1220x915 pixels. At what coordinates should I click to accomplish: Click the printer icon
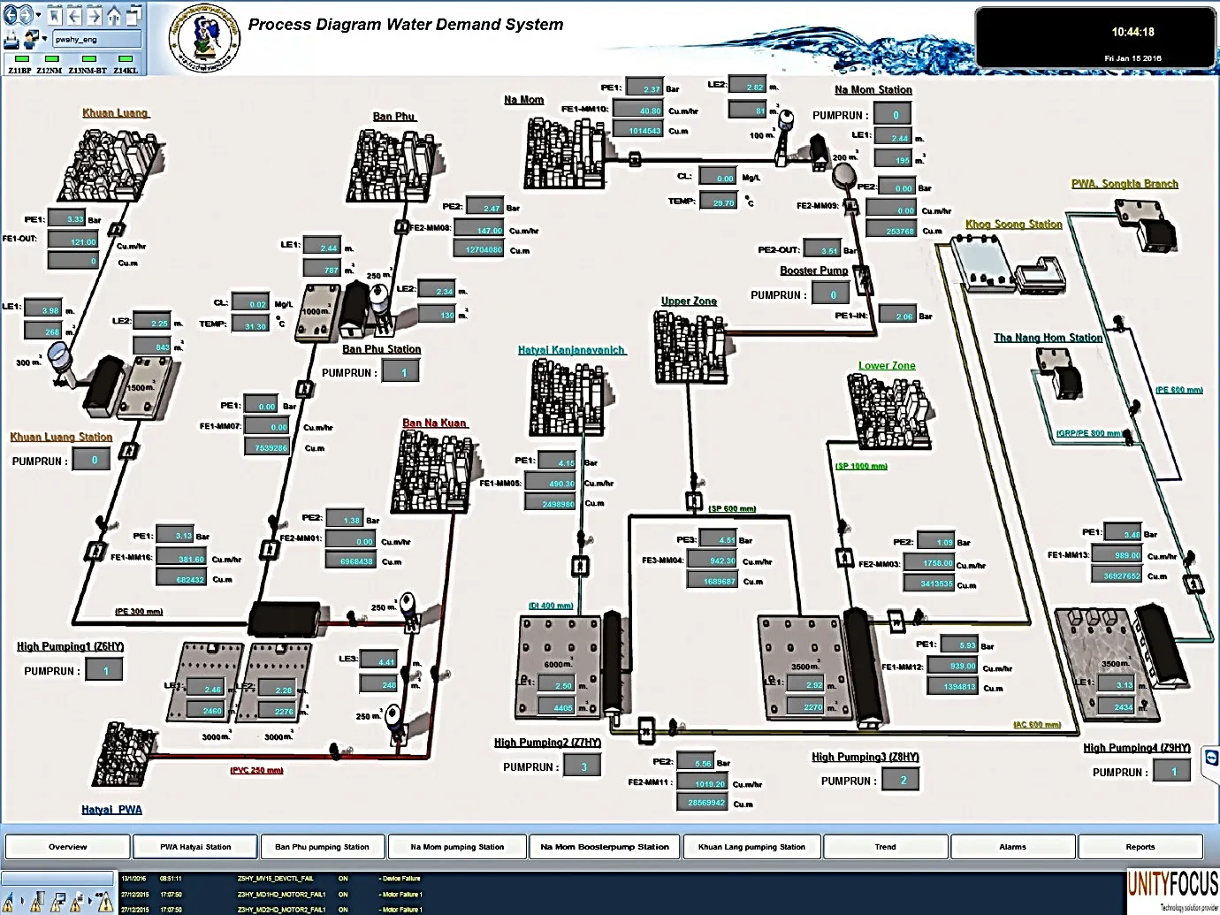(x=11, y=41)
